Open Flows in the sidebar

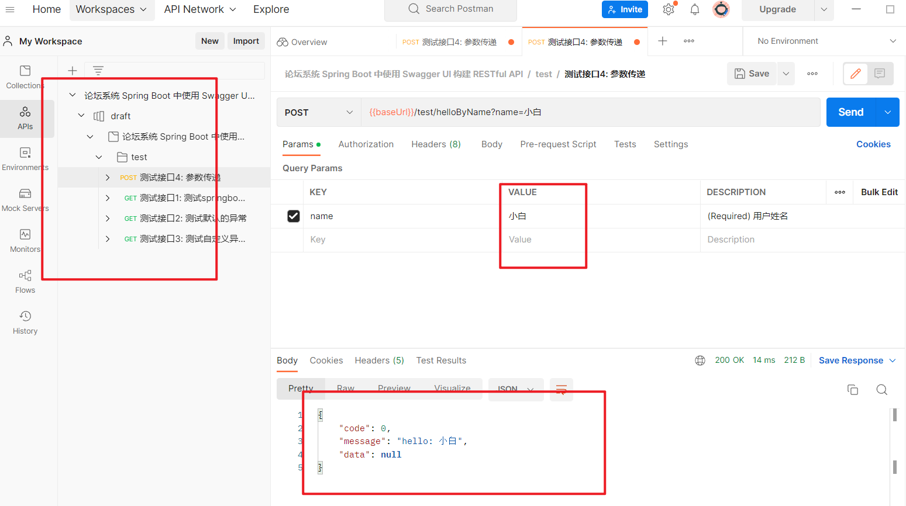[x=25, y=282]
